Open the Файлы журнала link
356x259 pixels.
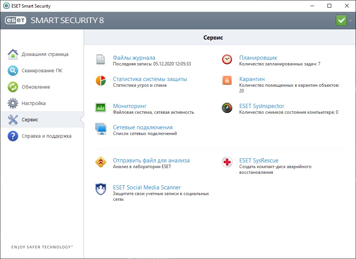coord(134,58)
